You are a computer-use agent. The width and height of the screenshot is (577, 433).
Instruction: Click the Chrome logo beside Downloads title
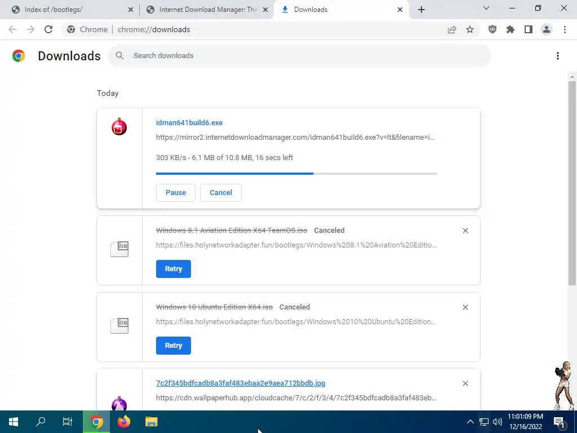(x=19, y=56)
